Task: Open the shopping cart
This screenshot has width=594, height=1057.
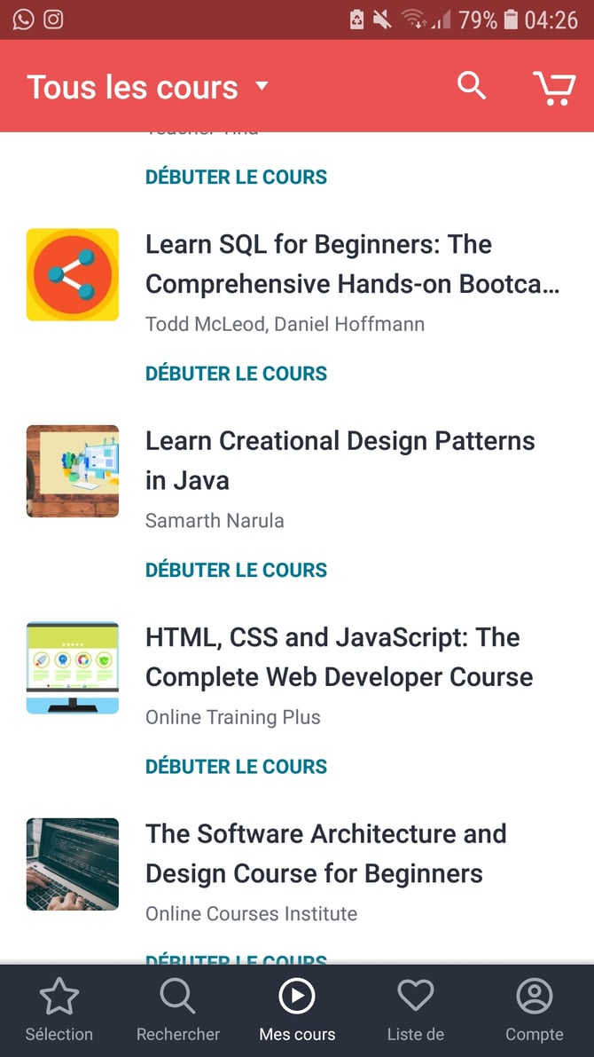Action: point(554,88)
